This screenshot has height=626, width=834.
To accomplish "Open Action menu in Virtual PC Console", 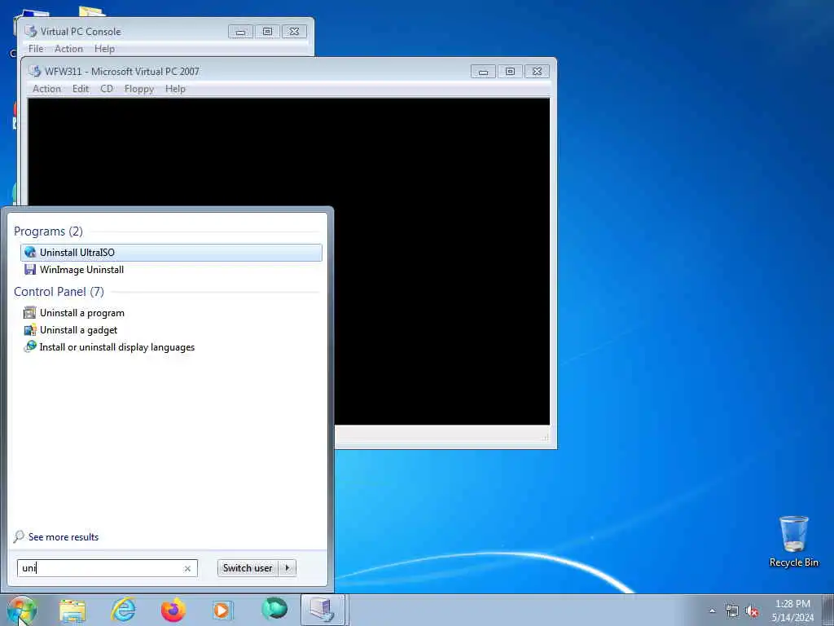I will point(68,49).
